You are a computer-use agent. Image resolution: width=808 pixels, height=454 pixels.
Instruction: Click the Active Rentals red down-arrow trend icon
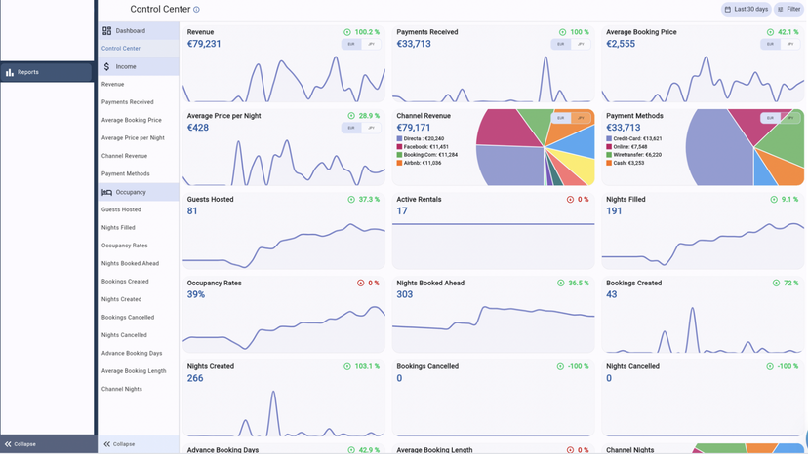pos(571,200)
